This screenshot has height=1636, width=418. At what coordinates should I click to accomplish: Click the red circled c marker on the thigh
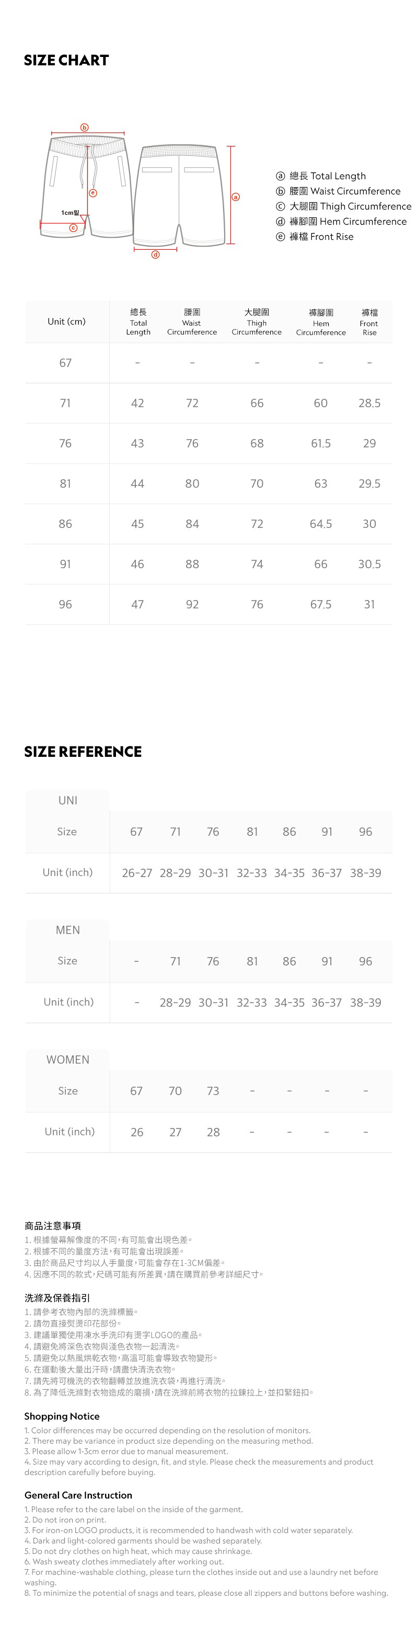pos(73,227)
